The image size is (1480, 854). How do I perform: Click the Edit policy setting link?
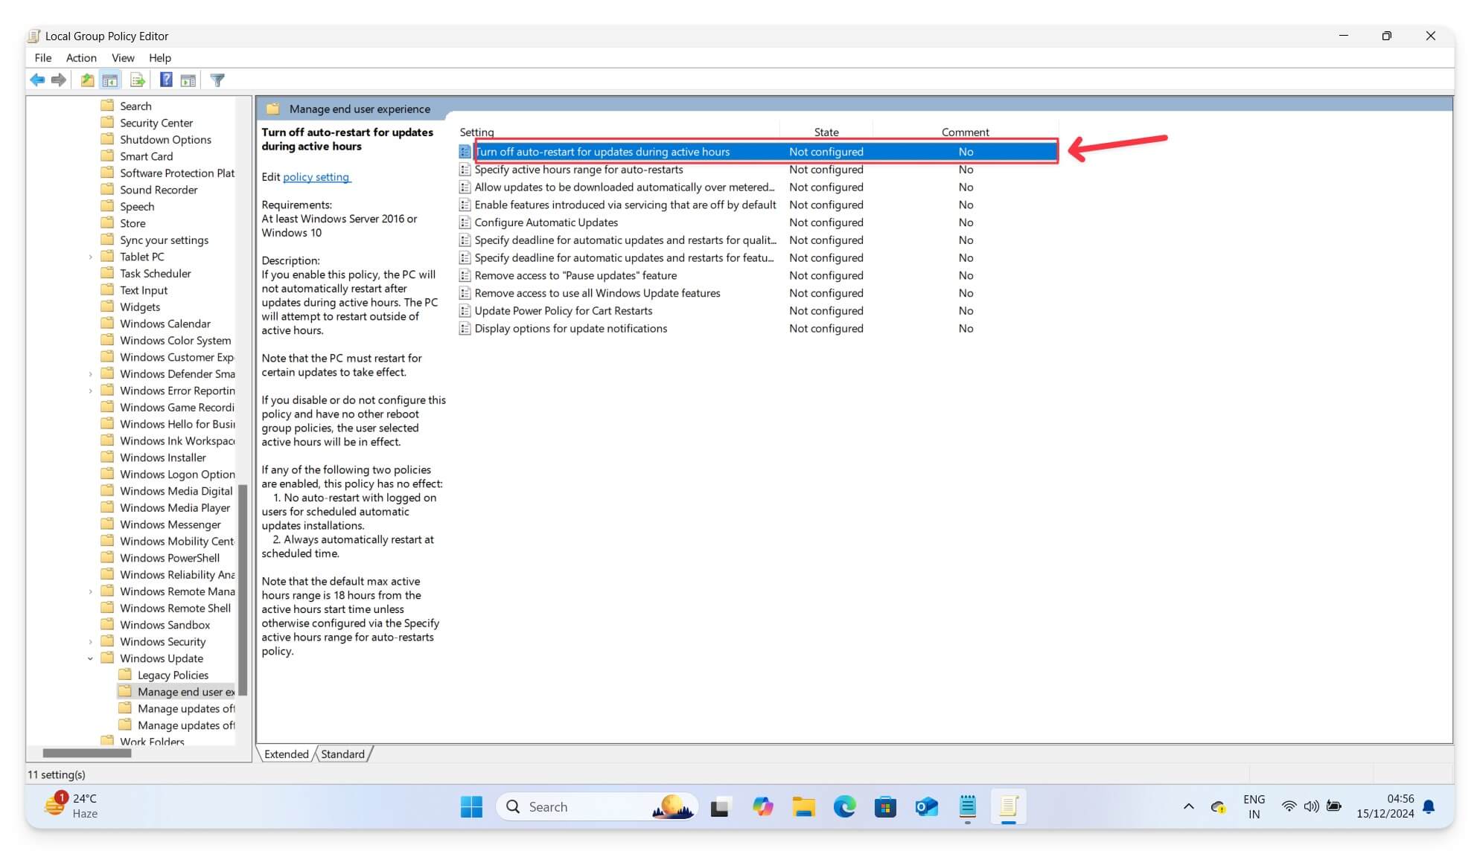click(316, 177)
